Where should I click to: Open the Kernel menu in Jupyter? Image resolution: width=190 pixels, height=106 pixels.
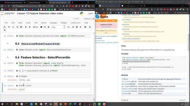tap(44, 23)
